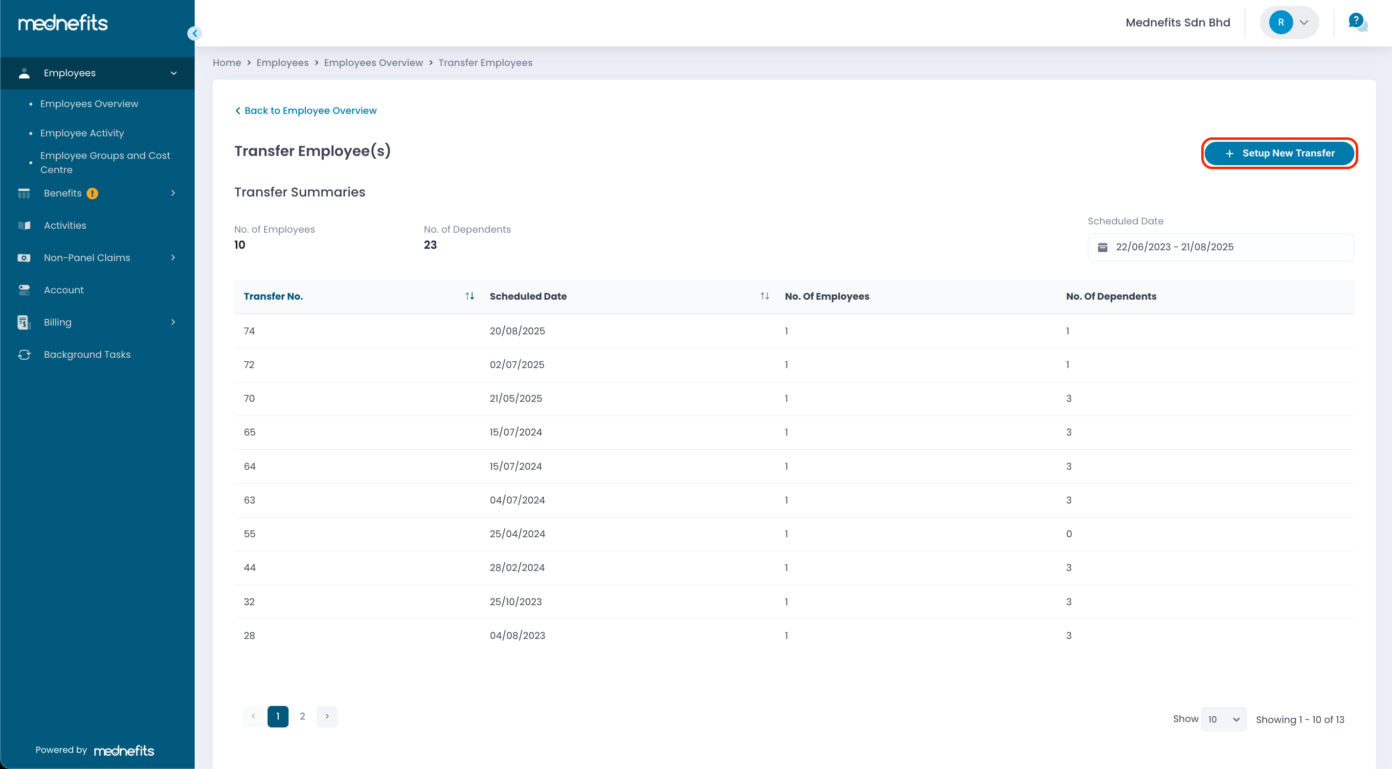Click the calendar icon in Scheduled Date
Image resolution: width=1392 pixels, height=769 pixels.
click(x=1102, y=247)
